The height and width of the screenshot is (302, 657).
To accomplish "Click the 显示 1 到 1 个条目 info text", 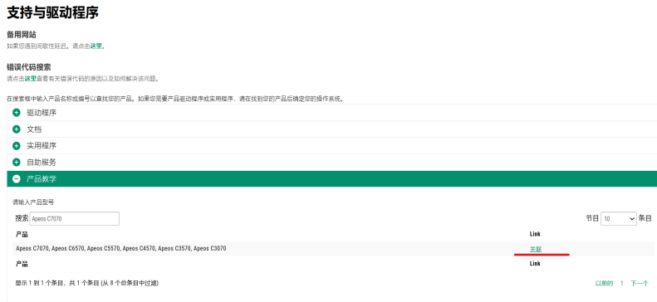I will 86,283.
